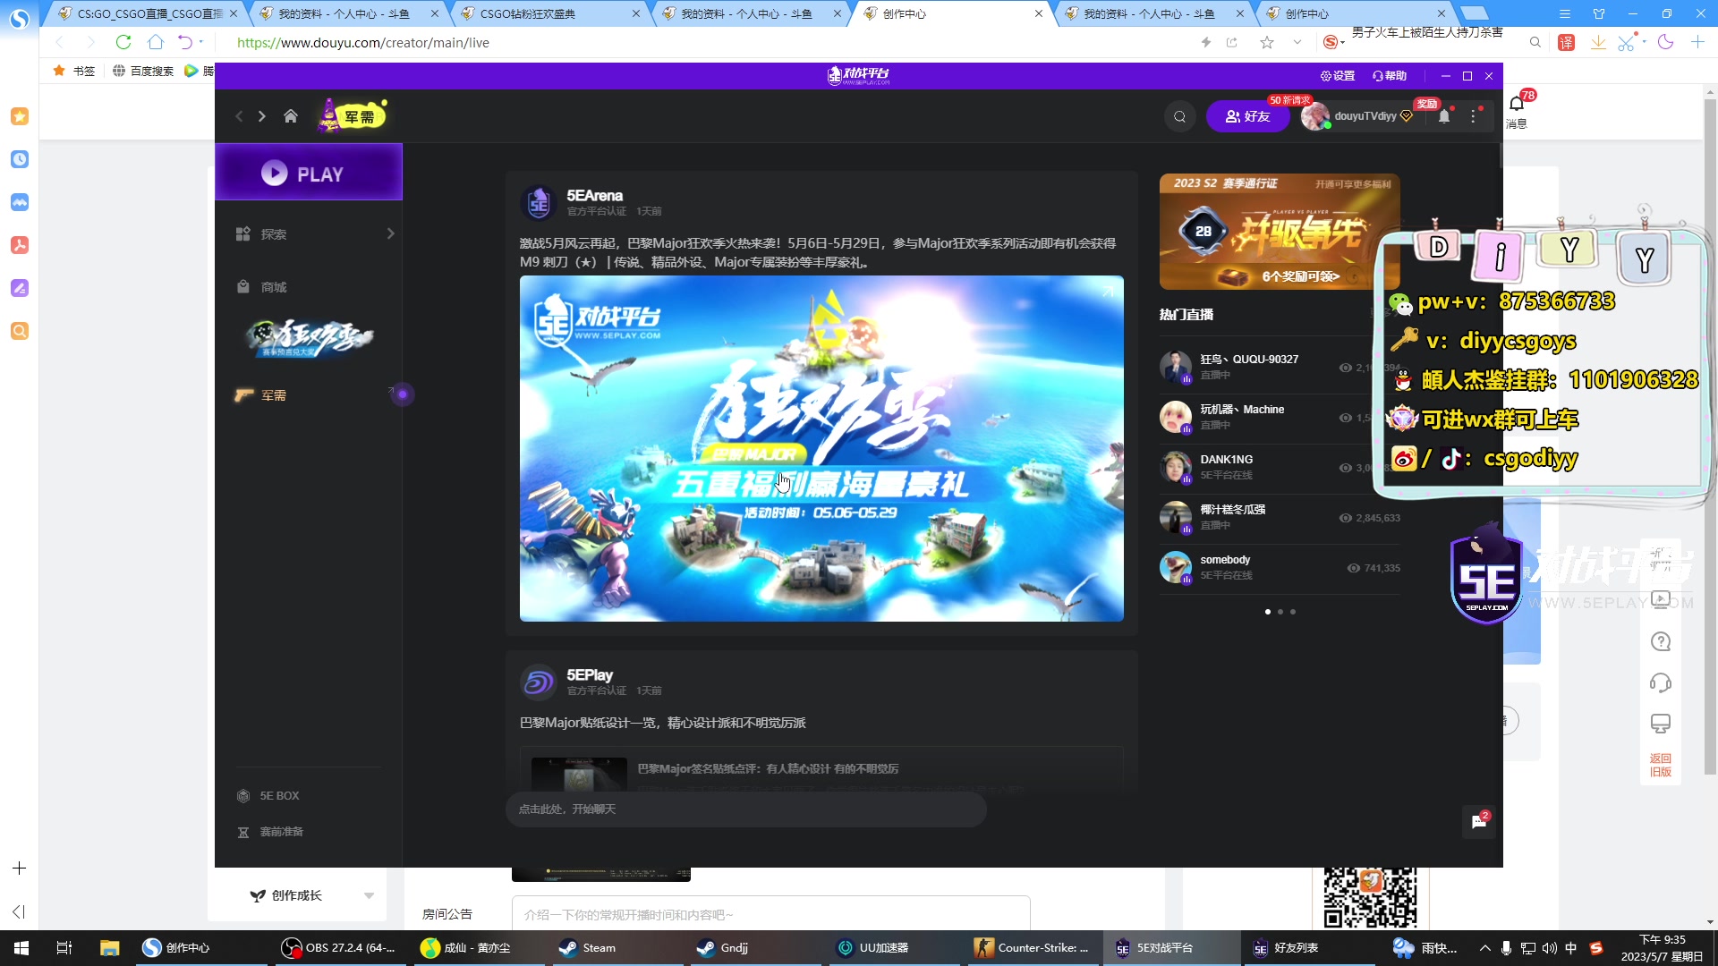Click the plus icon at browser sidebar bottom
This screenshot has width=1718, height=966.
point(20,869)
